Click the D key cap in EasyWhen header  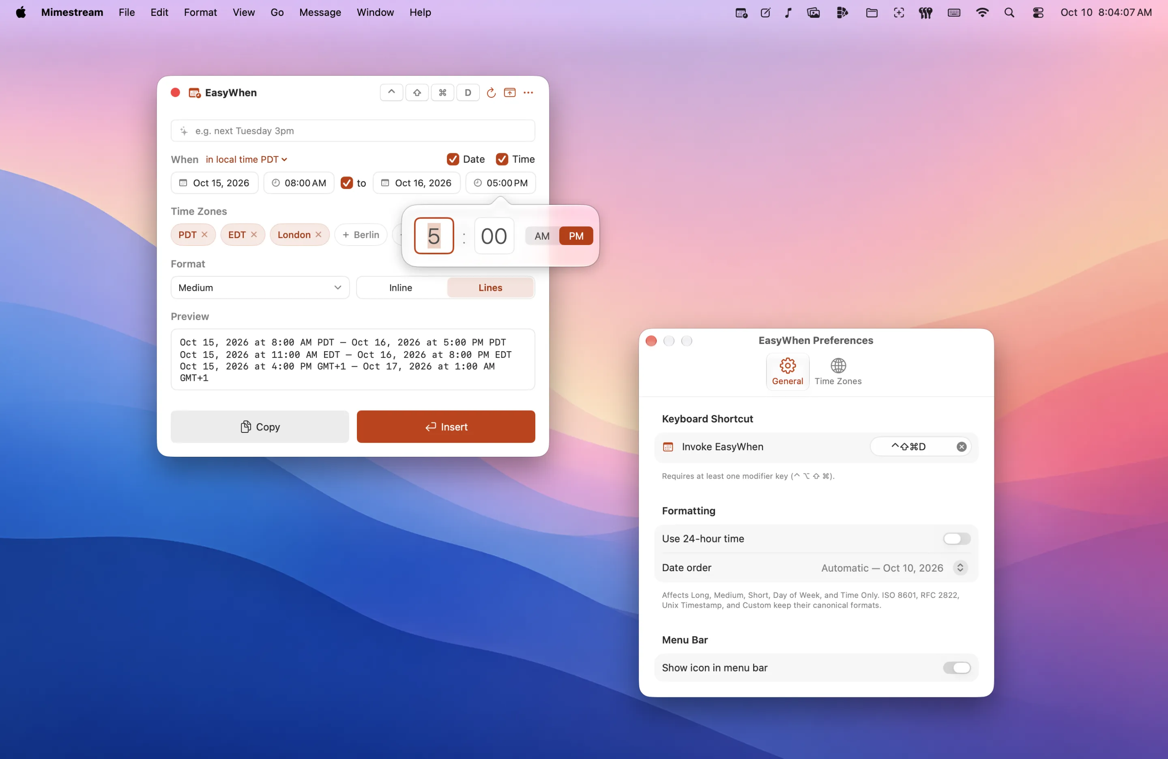[x=468, y=92]
